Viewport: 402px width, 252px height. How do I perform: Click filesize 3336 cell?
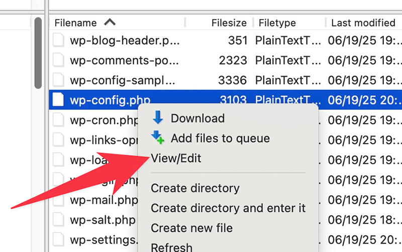232,80
